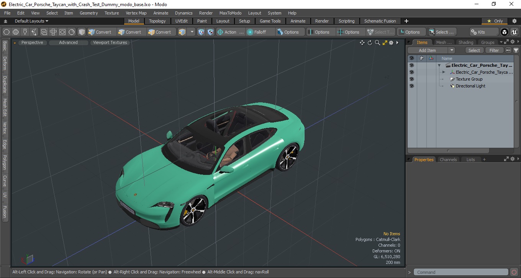Image resolution: width=521 pixels, height=278 pixels.
Task: Toggle visibility of the scene root item
Action: point(411,65)
